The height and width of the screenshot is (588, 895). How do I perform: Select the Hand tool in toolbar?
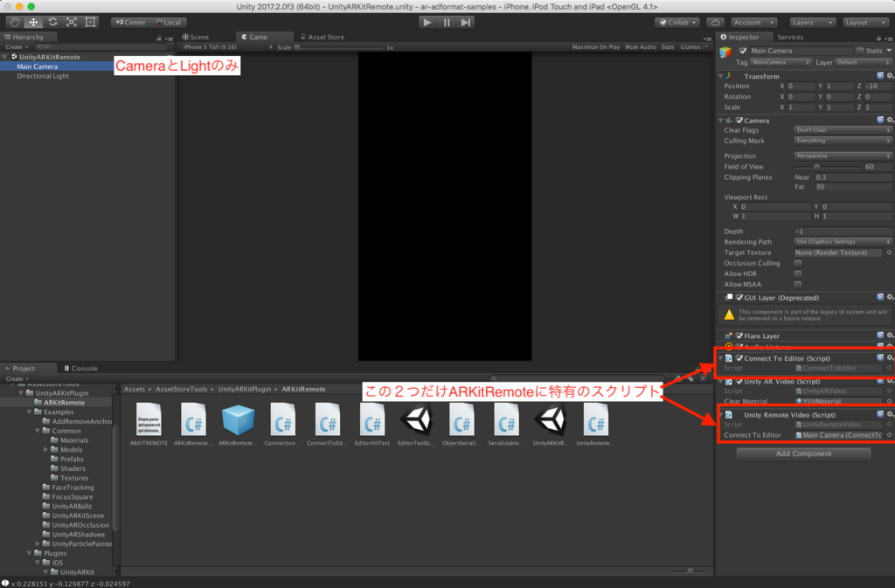(x=14, y=22)
